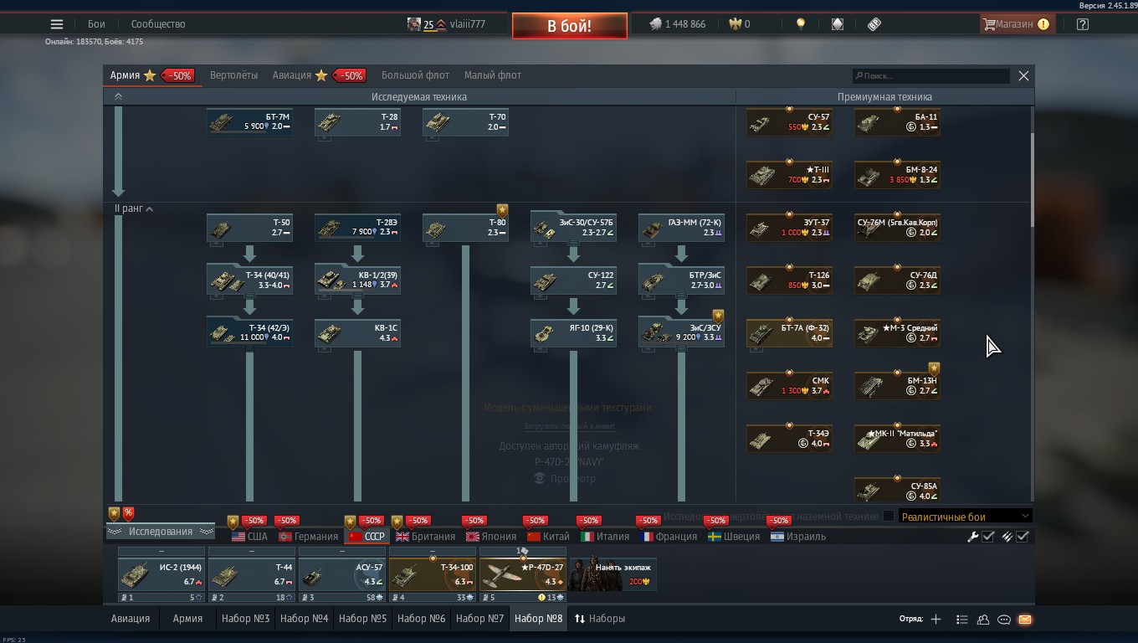Select premium ★МК-II Матильда tank
Viewport: 1138px width, 643px height.
tap(897, 438)
